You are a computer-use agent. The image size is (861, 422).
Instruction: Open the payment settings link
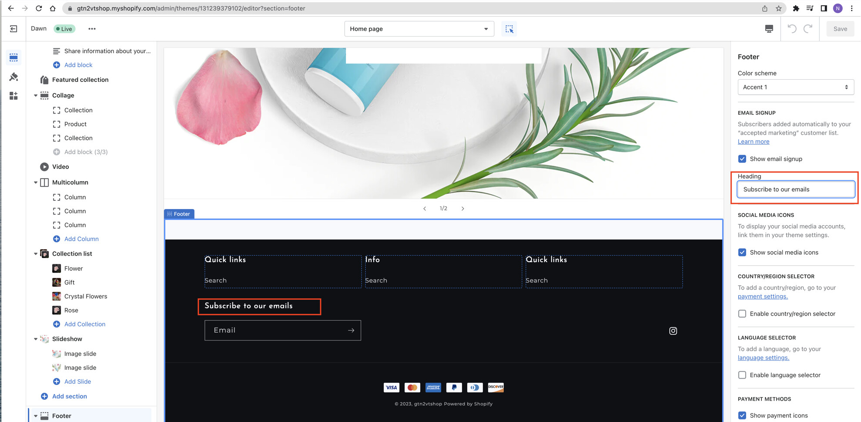(x=763, y=297)
